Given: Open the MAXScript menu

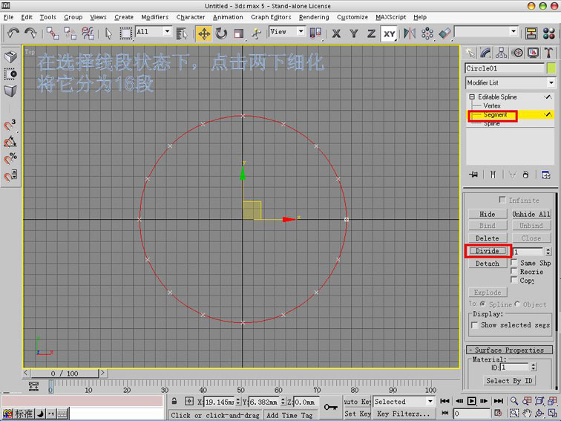Looking at the screenshot, I should [390, 17].
